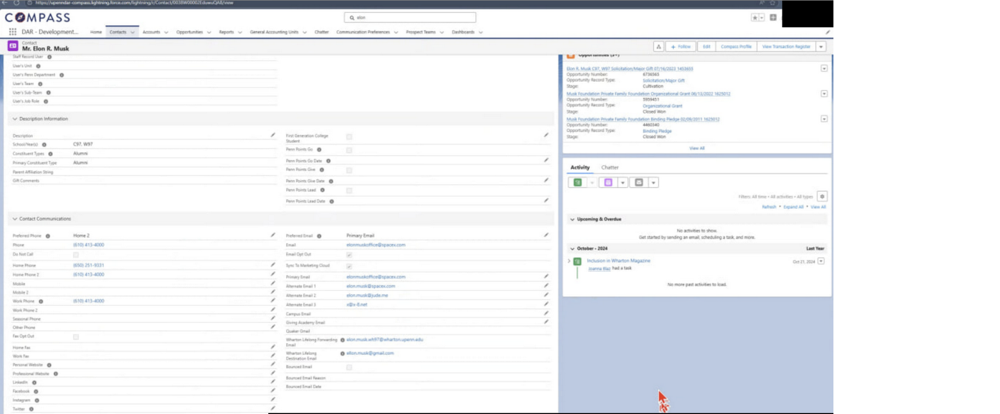This screenshot has height=414, width=1000.
Task: Toggle the Email Opt Out checkbox
Action: (349, 255)
